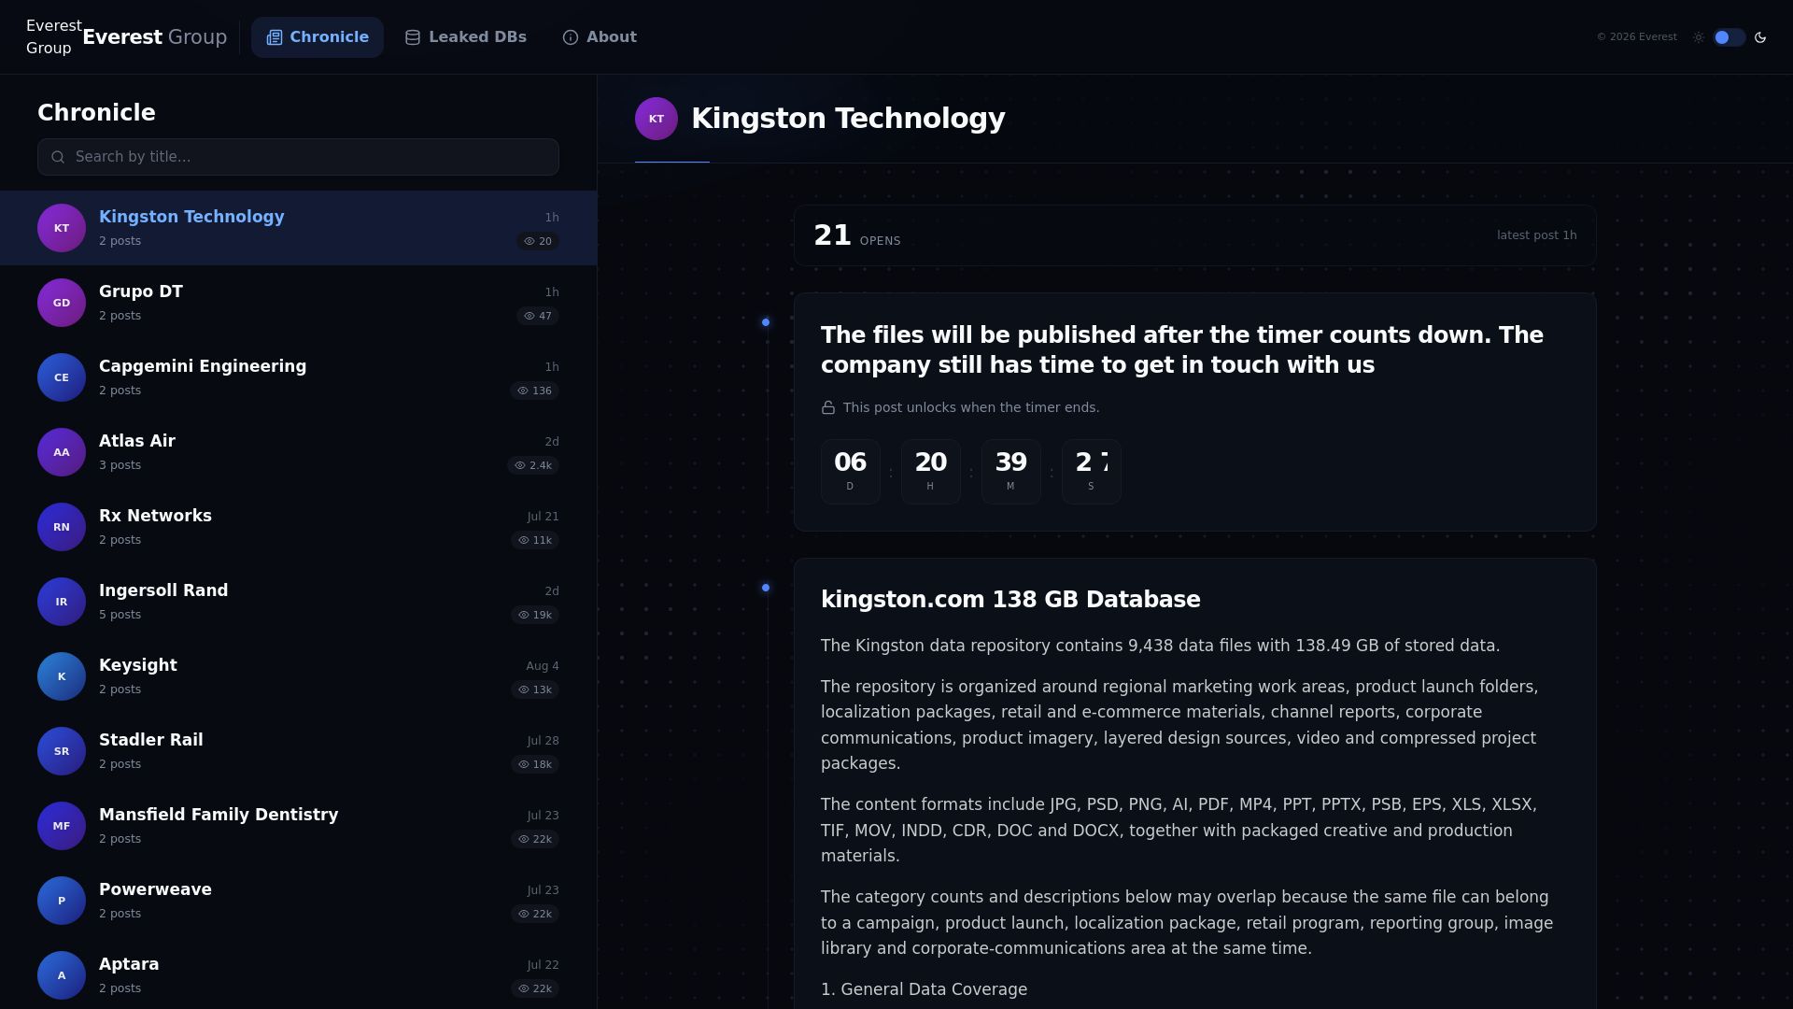The width and height of the screenshot is (1793, 1009).
Task: Click the Ingersoll Rand IR avatar
Action: tap(62, 602)
